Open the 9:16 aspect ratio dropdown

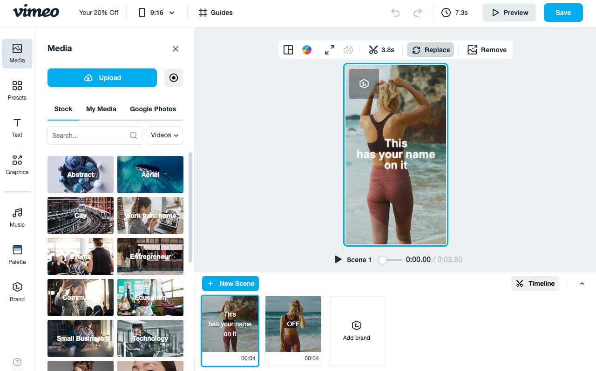tap(157, 13)
